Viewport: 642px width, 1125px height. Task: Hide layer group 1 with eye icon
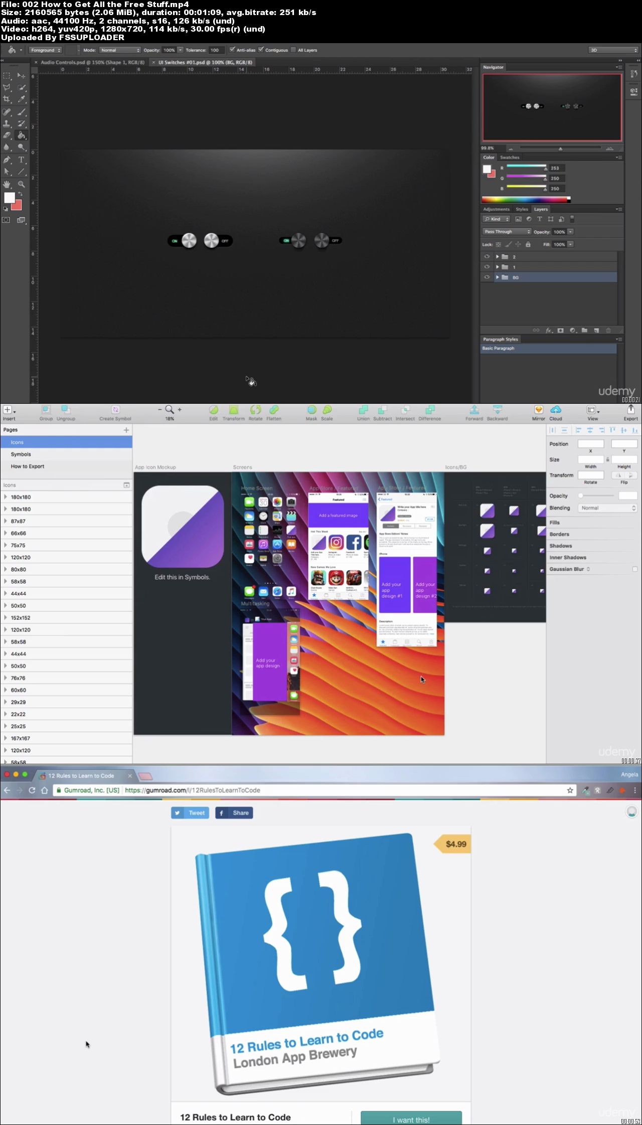tap(486, 267)
